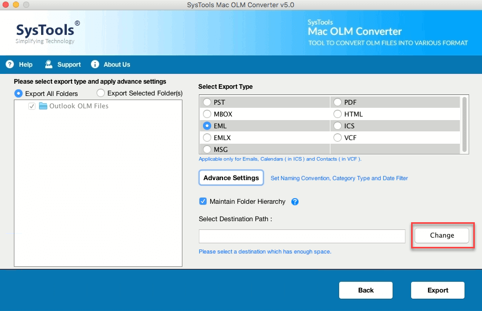Viewport: 482px width, 311px height.
Task: Open Advance Settings
Action: click(x=231, y=178)
